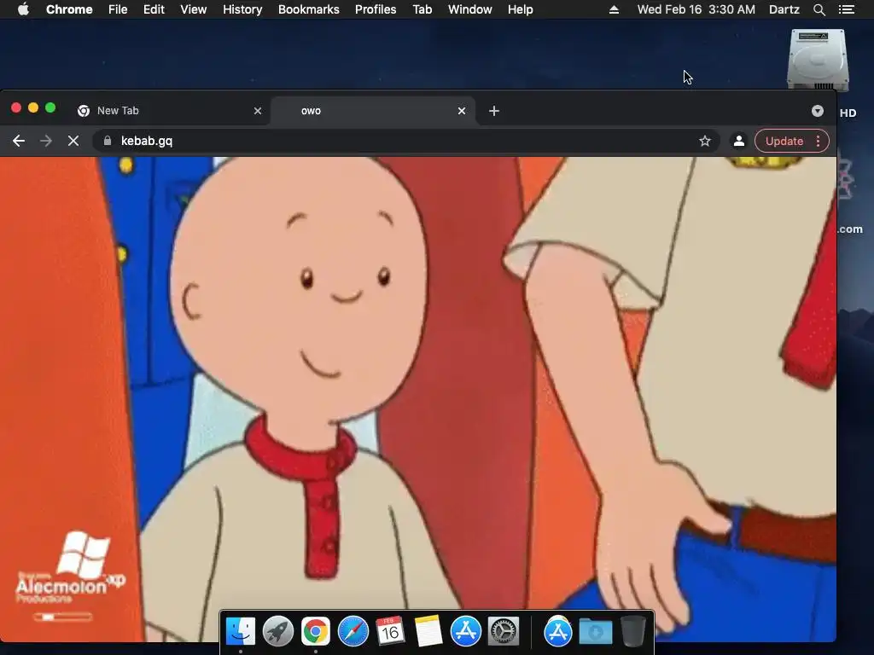Close the owo tab

tap(462, 111)
